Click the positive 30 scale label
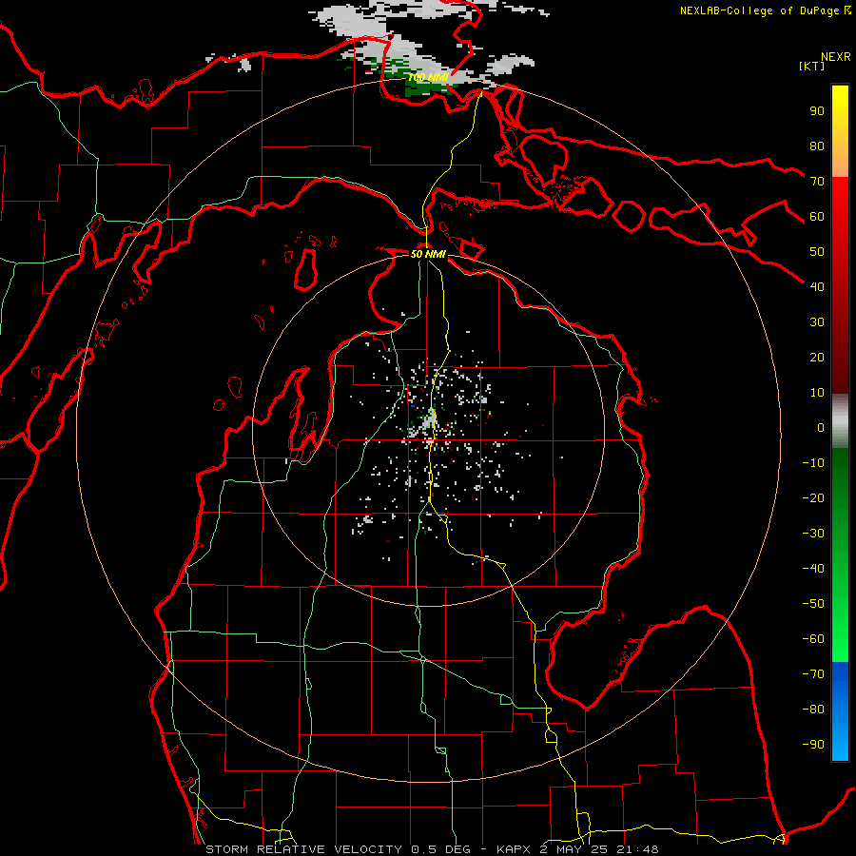856x856 pixels. [817, 322]
